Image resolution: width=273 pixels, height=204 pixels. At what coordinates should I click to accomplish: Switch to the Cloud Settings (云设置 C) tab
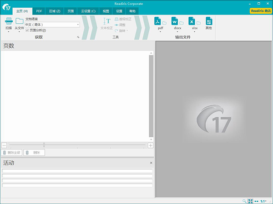88,11
